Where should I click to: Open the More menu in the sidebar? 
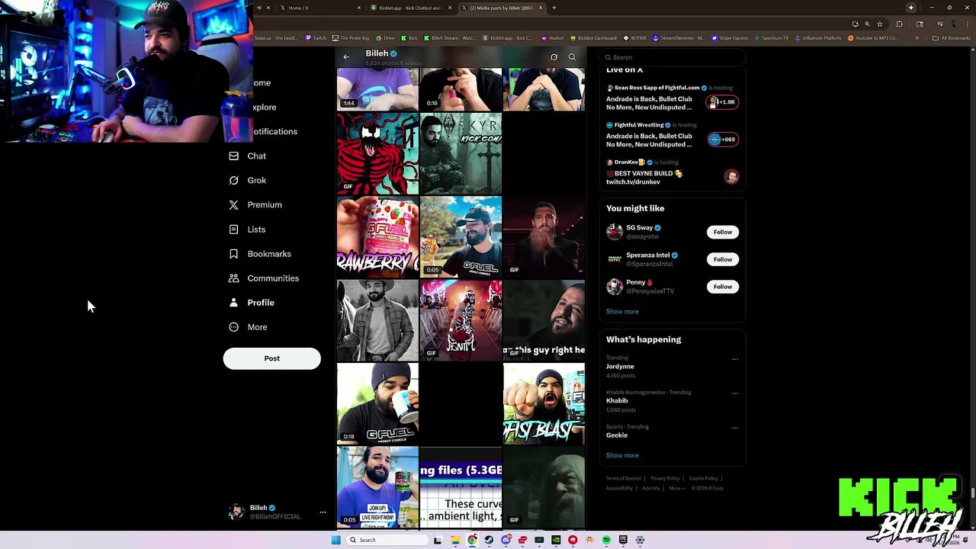248,327
